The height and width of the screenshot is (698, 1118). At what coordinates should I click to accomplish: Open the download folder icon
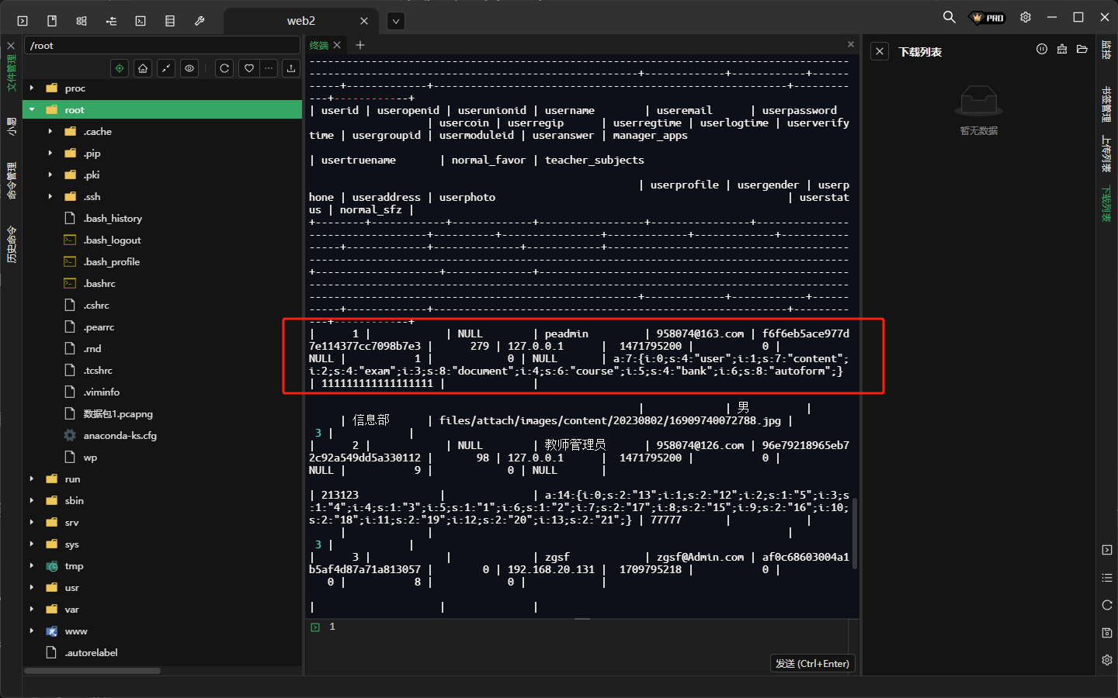1082,50
